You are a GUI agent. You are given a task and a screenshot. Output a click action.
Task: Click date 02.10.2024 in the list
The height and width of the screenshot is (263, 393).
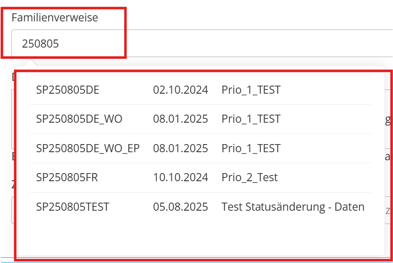pos(181,90)
